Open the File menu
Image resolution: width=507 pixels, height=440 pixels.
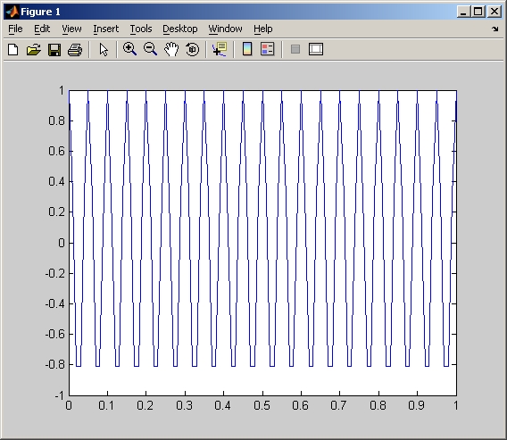tap(15, 29)
